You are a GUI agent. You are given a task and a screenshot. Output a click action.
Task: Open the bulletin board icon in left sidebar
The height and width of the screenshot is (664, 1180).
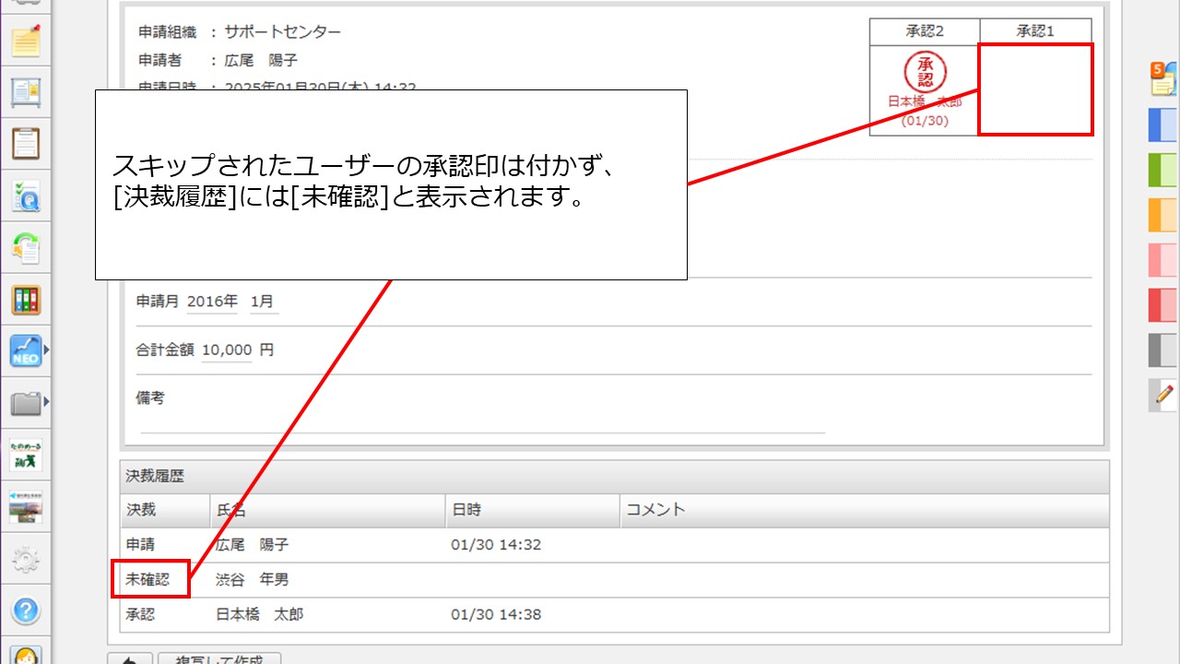click(x=26, y=92)
